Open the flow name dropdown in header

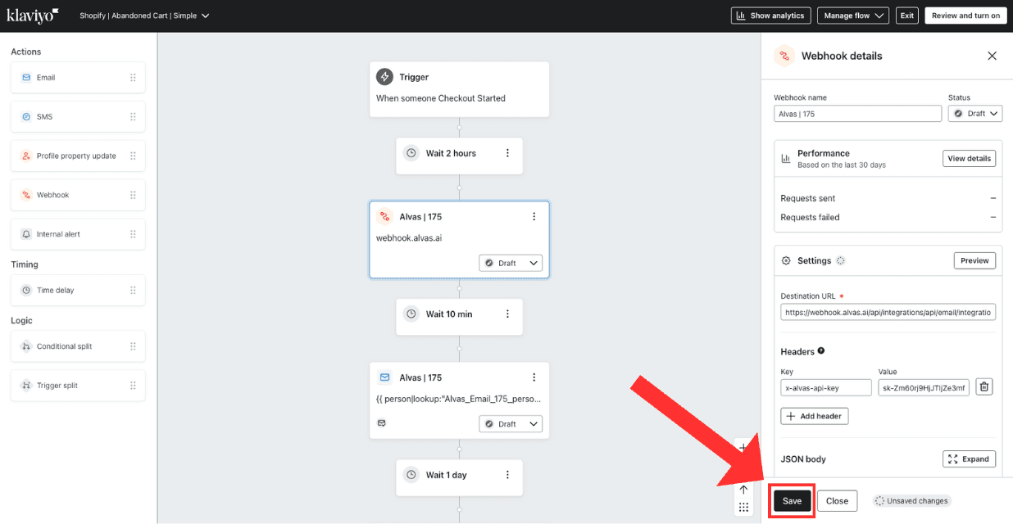(145, 16)
